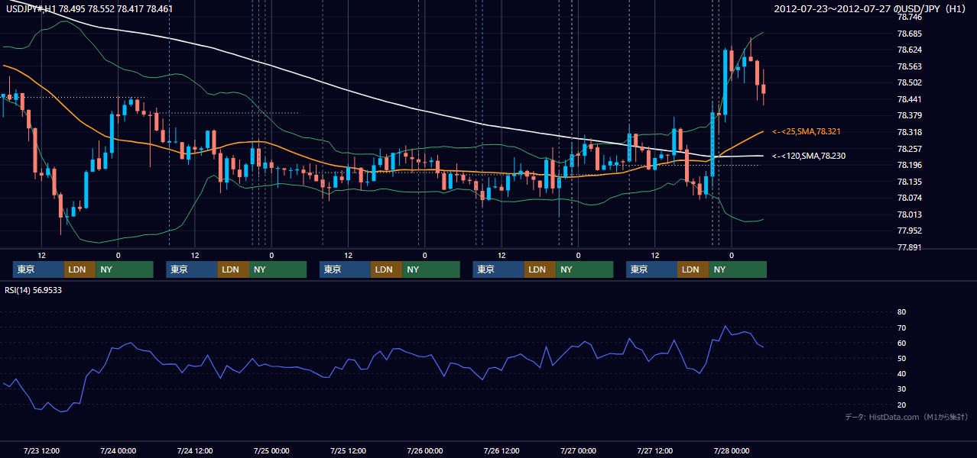Image resolution: width=977 pixels, height=458 pixels.
Task: Select the NY session block above 7/27 00:00
Action: click(x=584, y=269)
